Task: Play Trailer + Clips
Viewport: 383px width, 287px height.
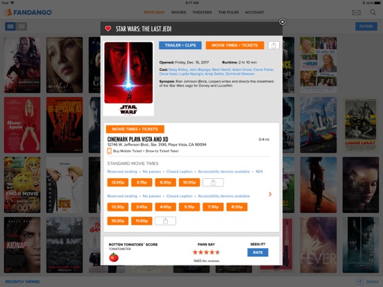Action: coord(180,45)
